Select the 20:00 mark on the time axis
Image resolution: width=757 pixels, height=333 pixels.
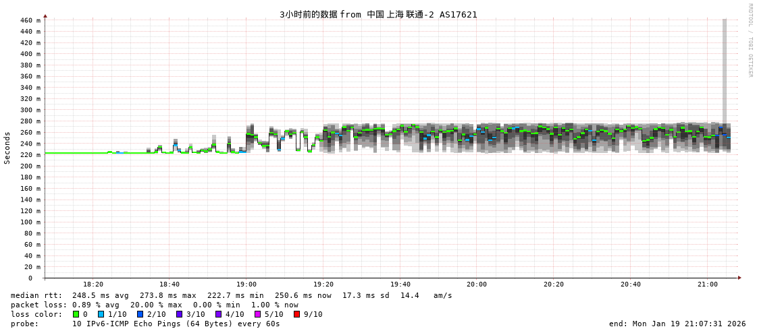tap(477, 284)
